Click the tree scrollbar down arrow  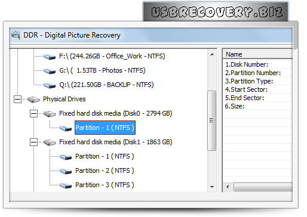212,187
